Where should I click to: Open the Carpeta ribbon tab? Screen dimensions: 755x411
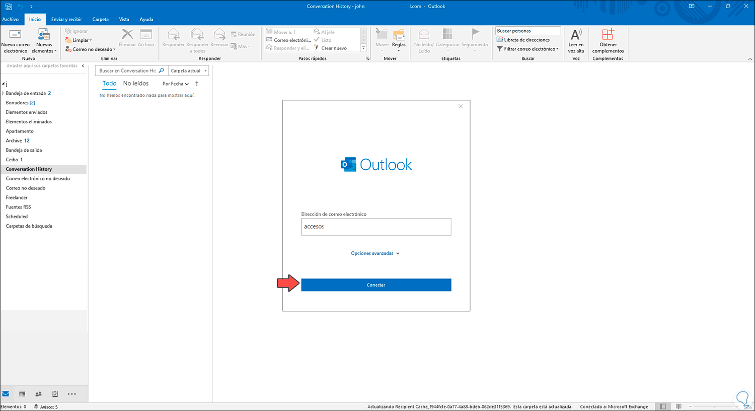100,19
